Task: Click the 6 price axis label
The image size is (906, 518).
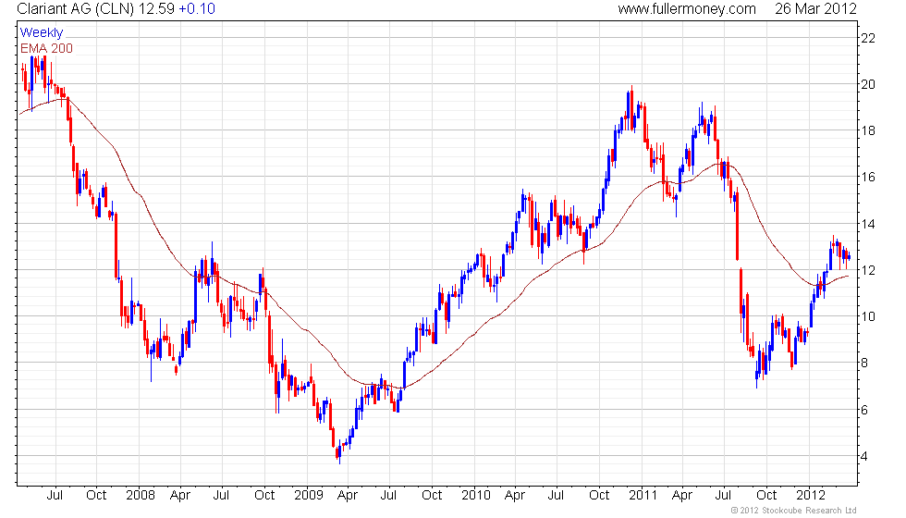Action: 864,410
